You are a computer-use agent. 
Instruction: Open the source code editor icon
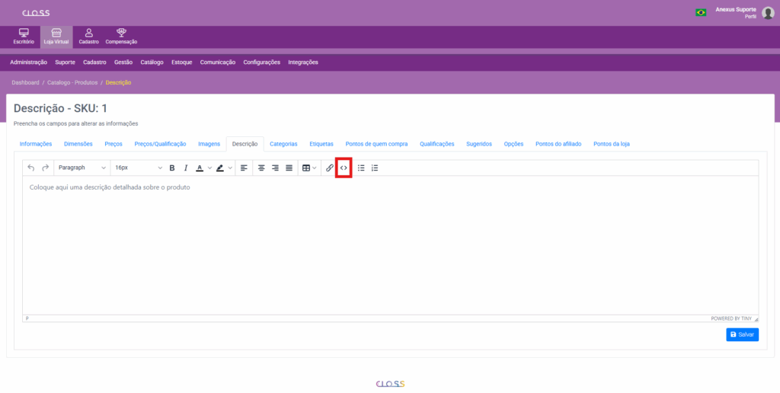coord(344,168)
